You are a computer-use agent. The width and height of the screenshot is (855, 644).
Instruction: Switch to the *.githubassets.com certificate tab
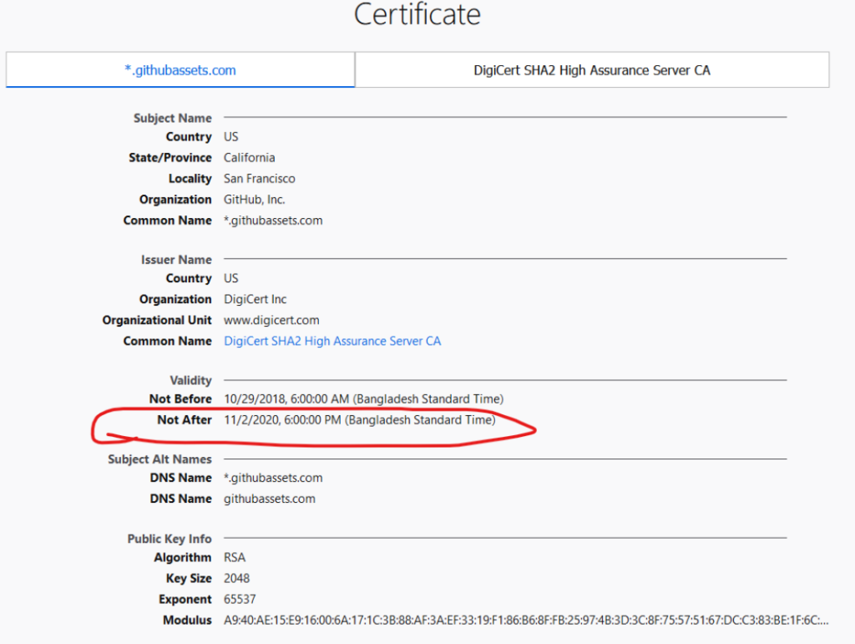[180, 70]
